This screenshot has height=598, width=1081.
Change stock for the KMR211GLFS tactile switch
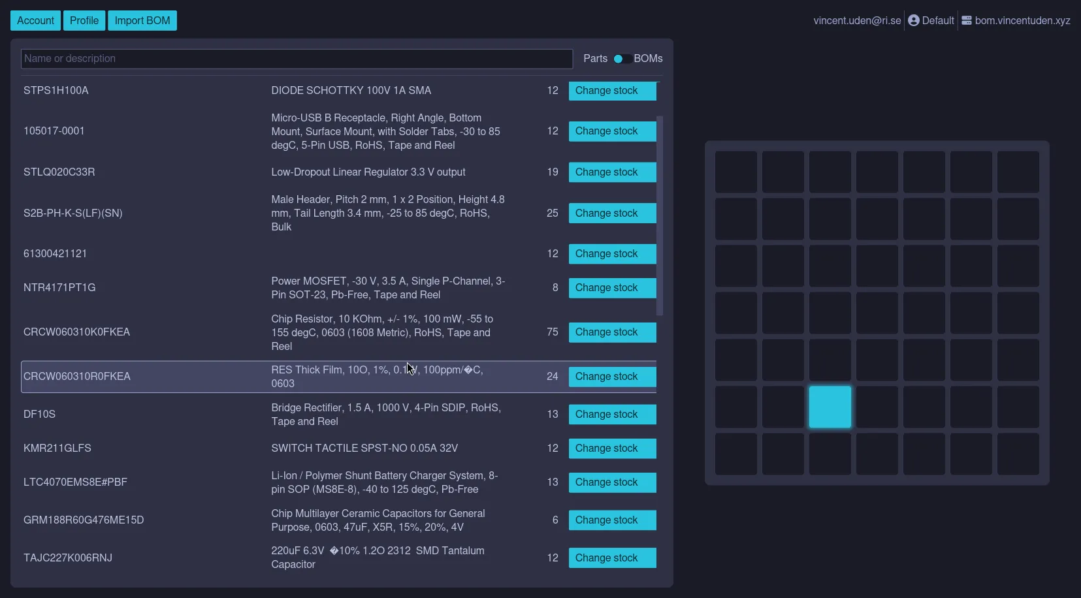coord(612,448)
